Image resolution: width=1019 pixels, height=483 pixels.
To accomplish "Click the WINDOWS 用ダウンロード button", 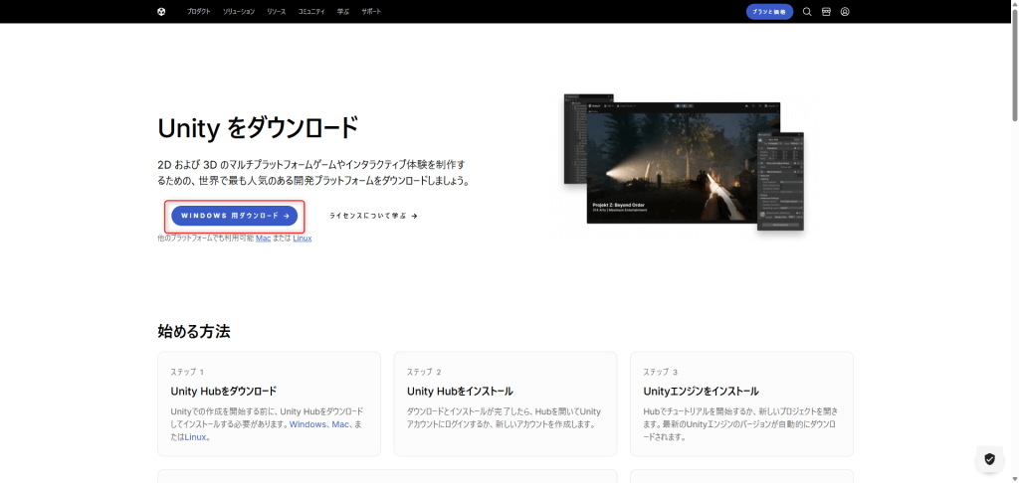I will [234, 216].
